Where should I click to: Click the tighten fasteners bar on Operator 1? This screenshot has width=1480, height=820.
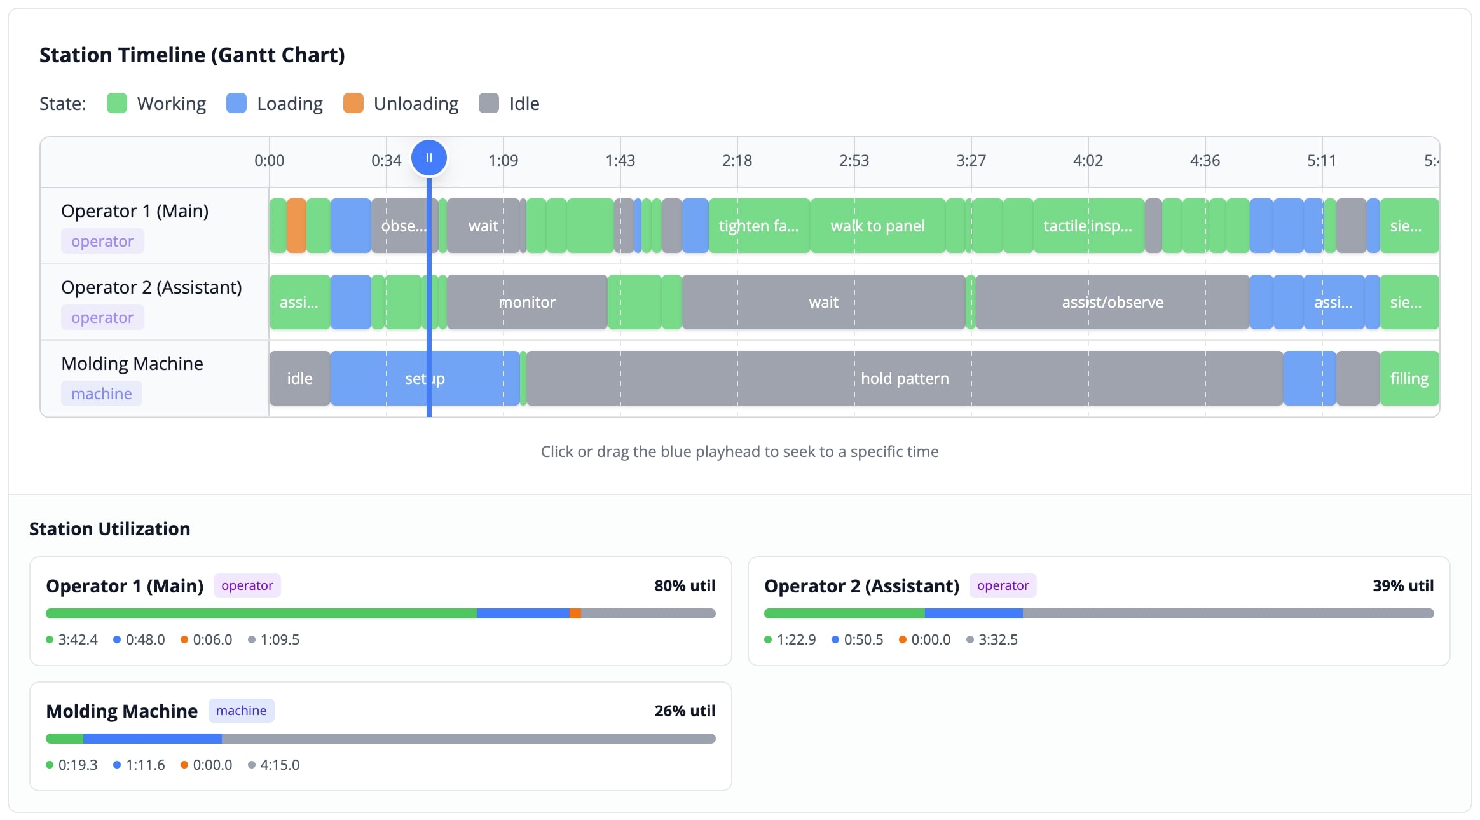758,226
